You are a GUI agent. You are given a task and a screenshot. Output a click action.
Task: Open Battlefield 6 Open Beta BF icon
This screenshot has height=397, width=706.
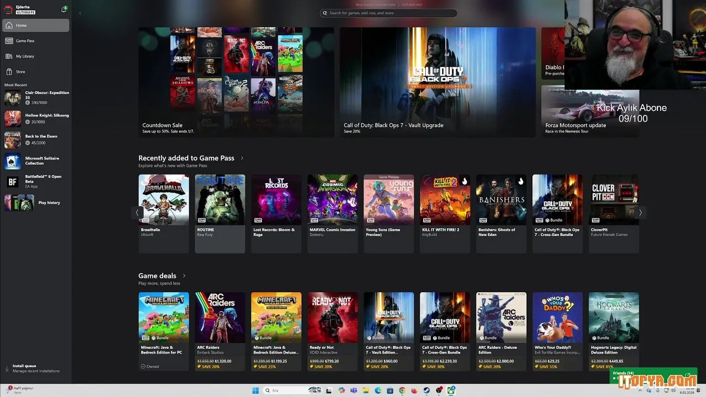[x=12, y=181]
